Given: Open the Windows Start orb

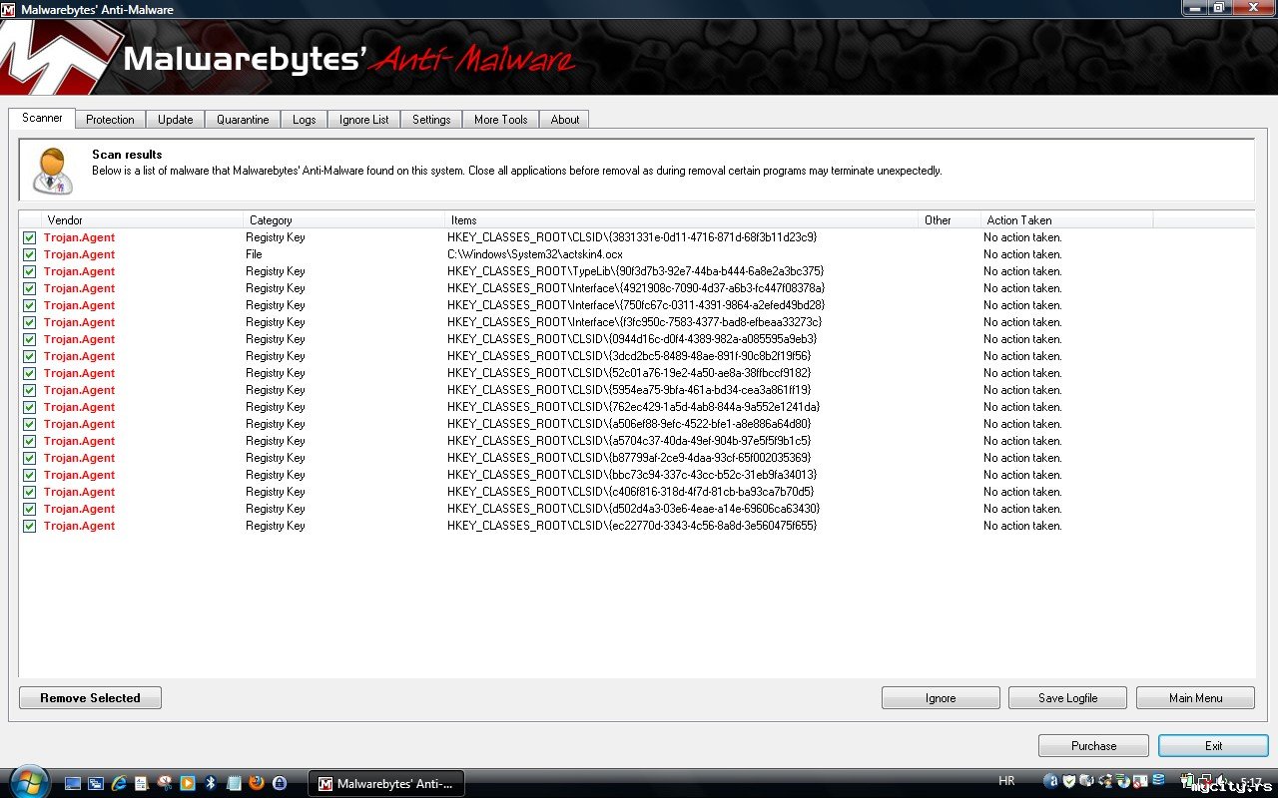Looking at the screenshot, I should click(x=28, y=781).
